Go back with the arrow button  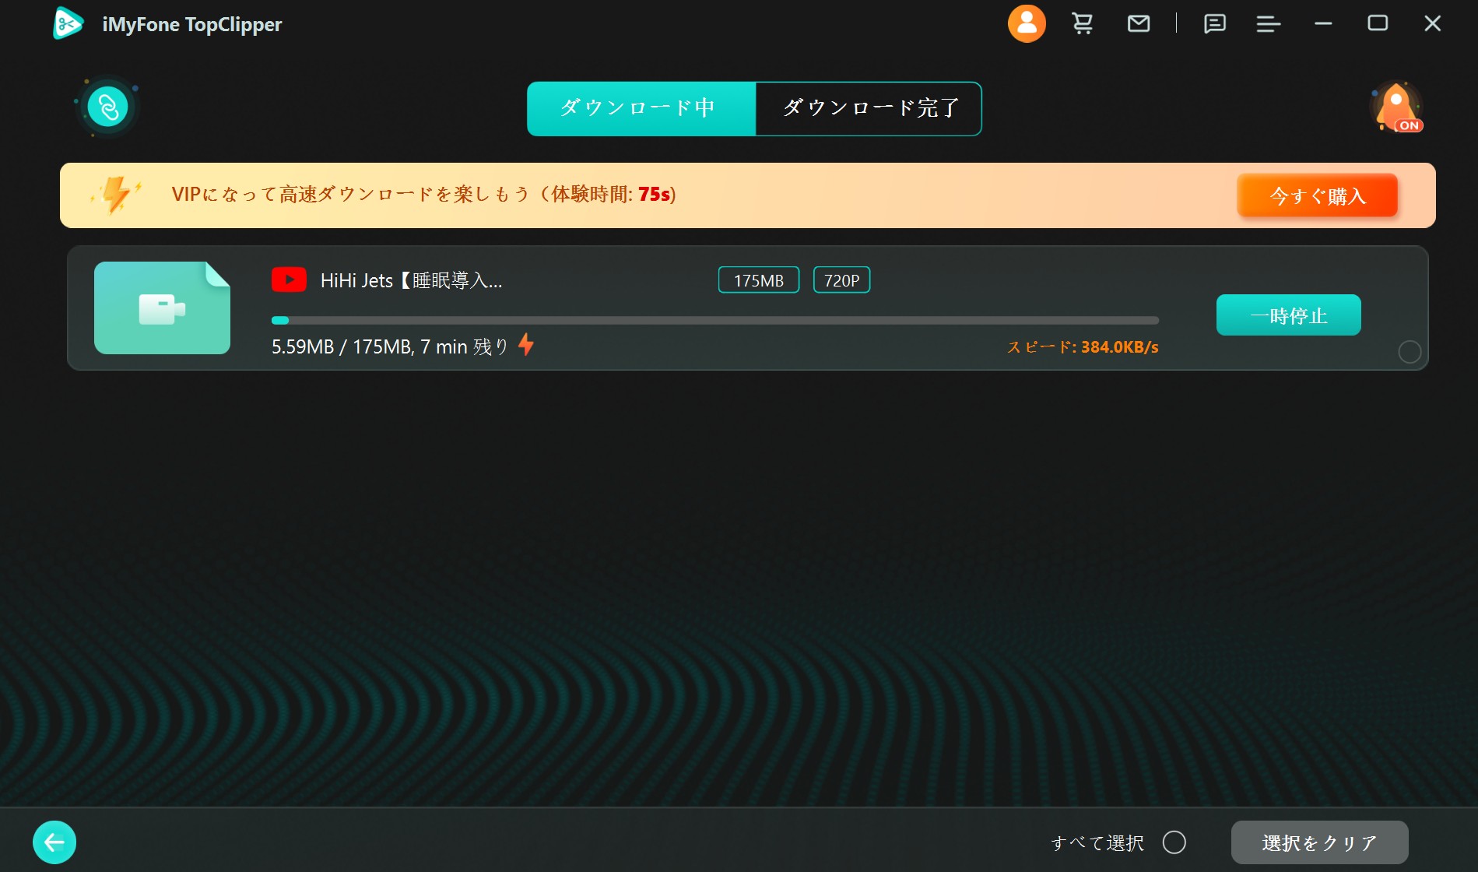(x=54, y=842)
